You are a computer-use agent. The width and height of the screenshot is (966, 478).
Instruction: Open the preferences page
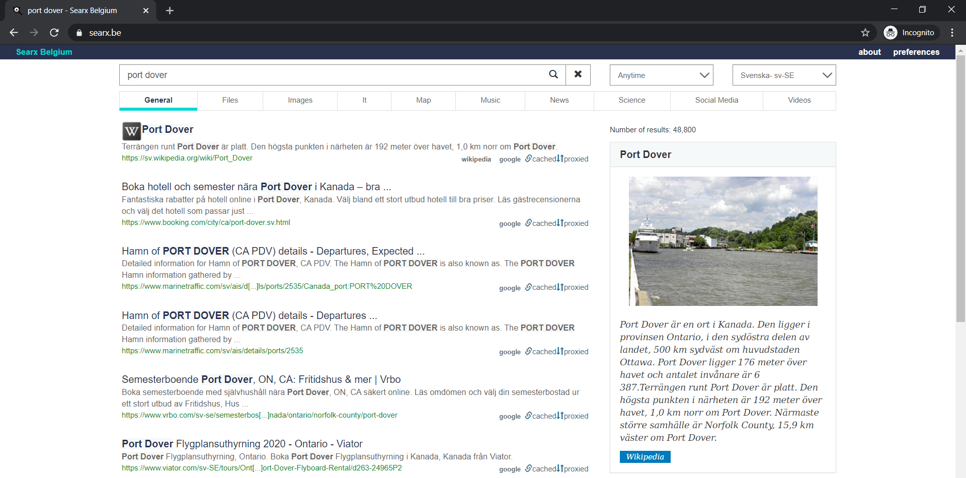[x=916, y=52]
